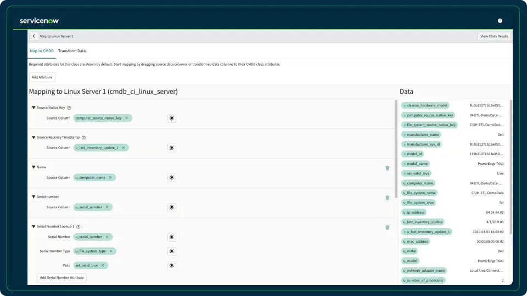Viewport: 527px width, 296px height.
Task: Select the computer_source_native_key chip in the Data panel
Action: [428, 115]
